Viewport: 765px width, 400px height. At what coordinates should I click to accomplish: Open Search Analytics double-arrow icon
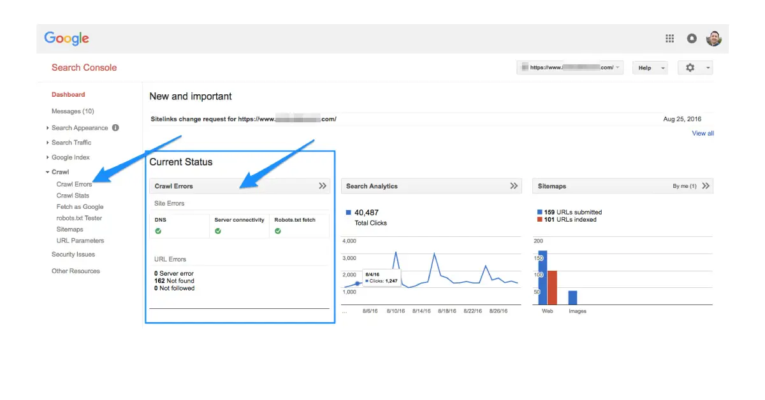coord(514,186)
